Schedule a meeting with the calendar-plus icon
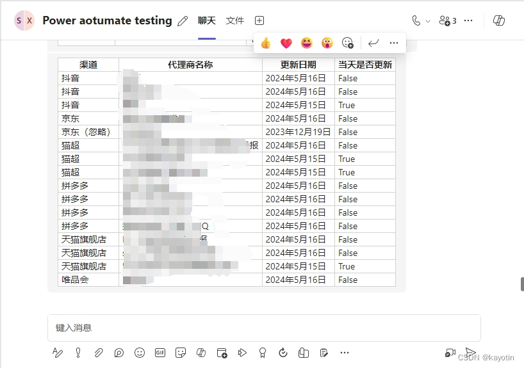The image size is (524, 368). pyautogui.click(x=222, y=353)
